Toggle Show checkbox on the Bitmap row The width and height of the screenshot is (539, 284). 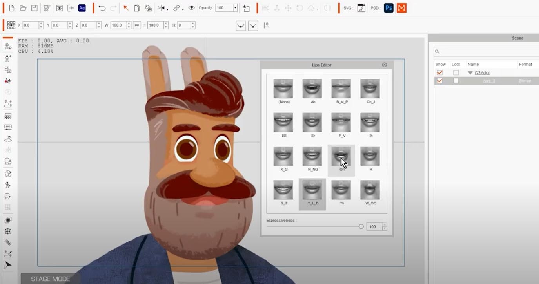tap(440, 81)
